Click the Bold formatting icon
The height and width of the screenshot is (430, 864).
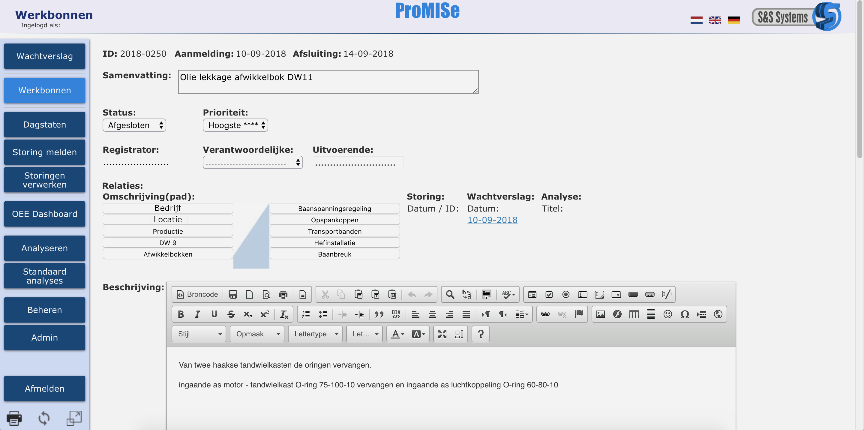181,314
